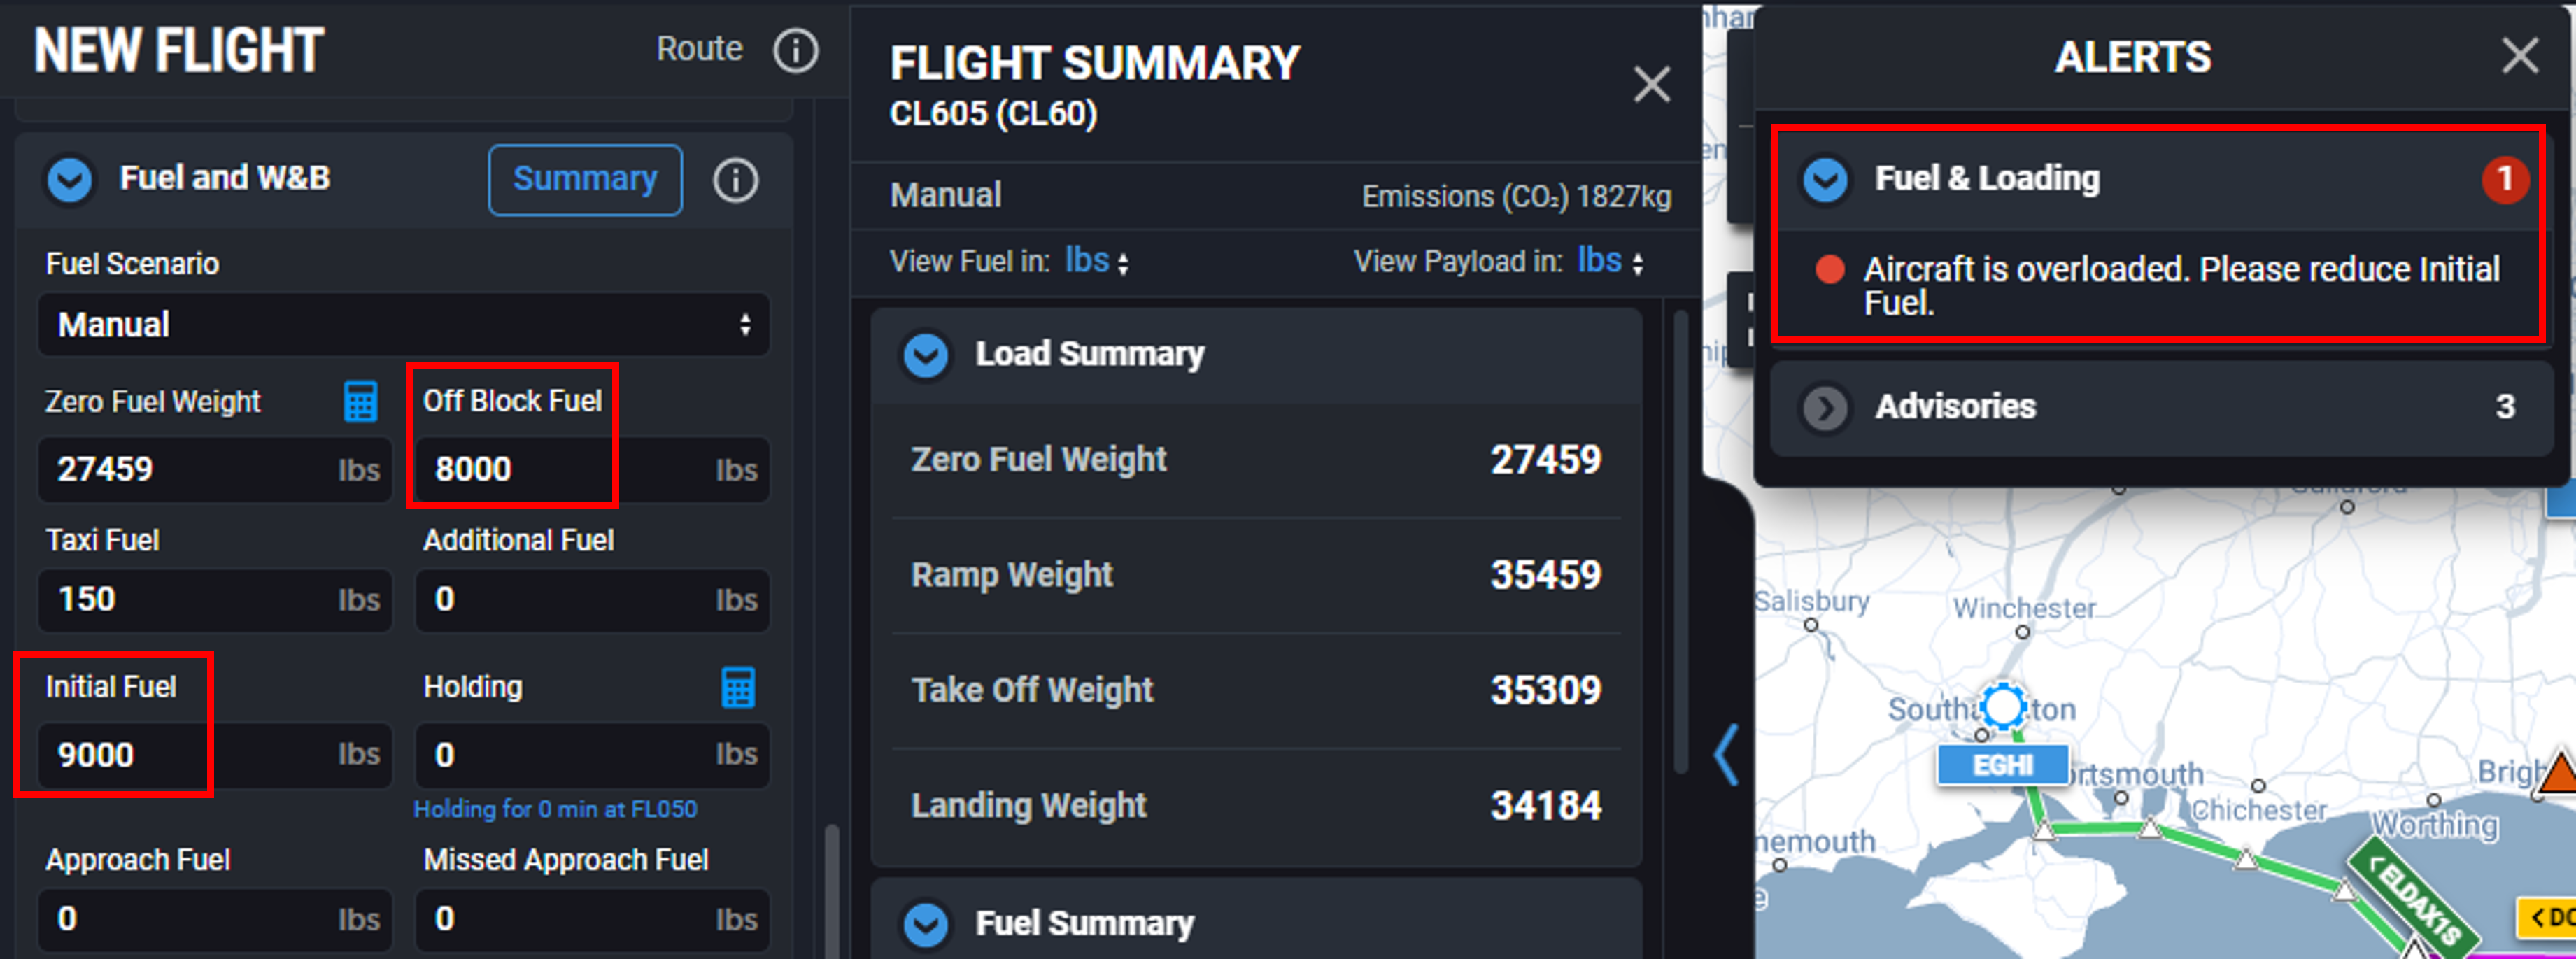Change View Fuel in units dropdown
The height and width of the screenshot is (959, 2576).
pyautogui.click(x=1097, y=261)
